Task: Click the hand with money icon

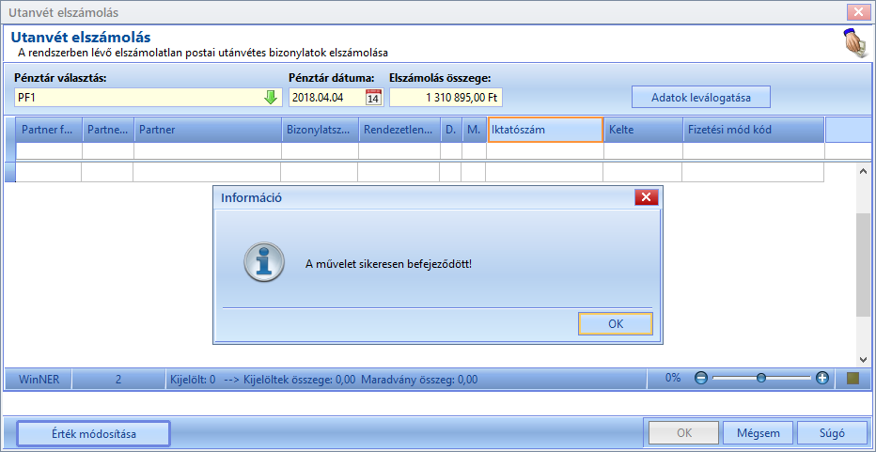Action: tap(854, 43)
